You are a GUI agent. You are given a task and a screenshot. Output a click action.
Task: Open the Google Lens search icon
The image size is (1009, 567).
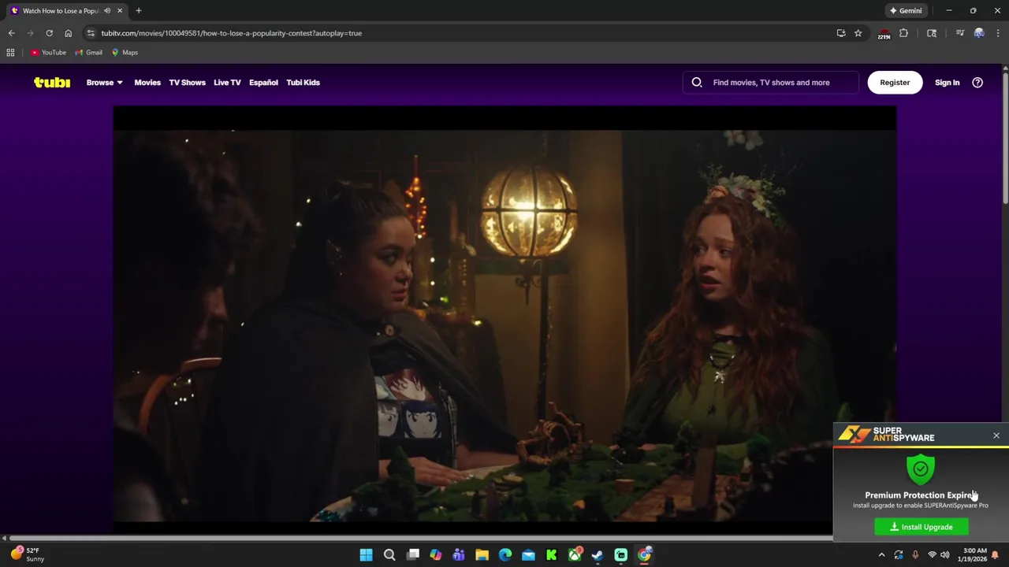tap(932, 33)
